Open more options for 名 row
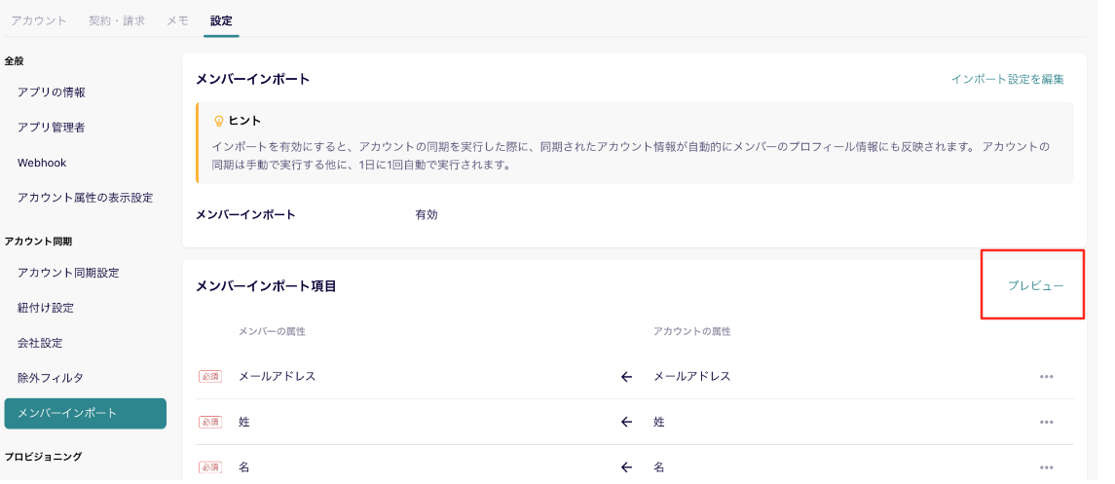The width and height of the screenshot is (1115, 484). [1046, 467]
